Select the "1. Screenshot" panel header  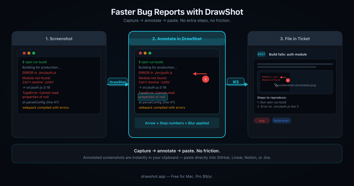pos(59,38)
